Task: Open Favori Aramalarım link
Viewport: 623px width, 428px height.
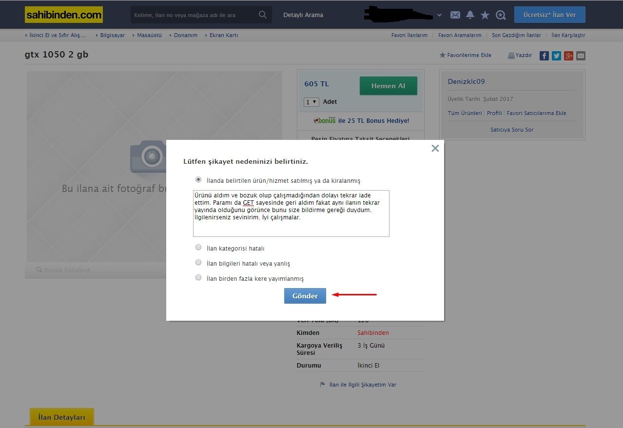Action: pos(460,35)
